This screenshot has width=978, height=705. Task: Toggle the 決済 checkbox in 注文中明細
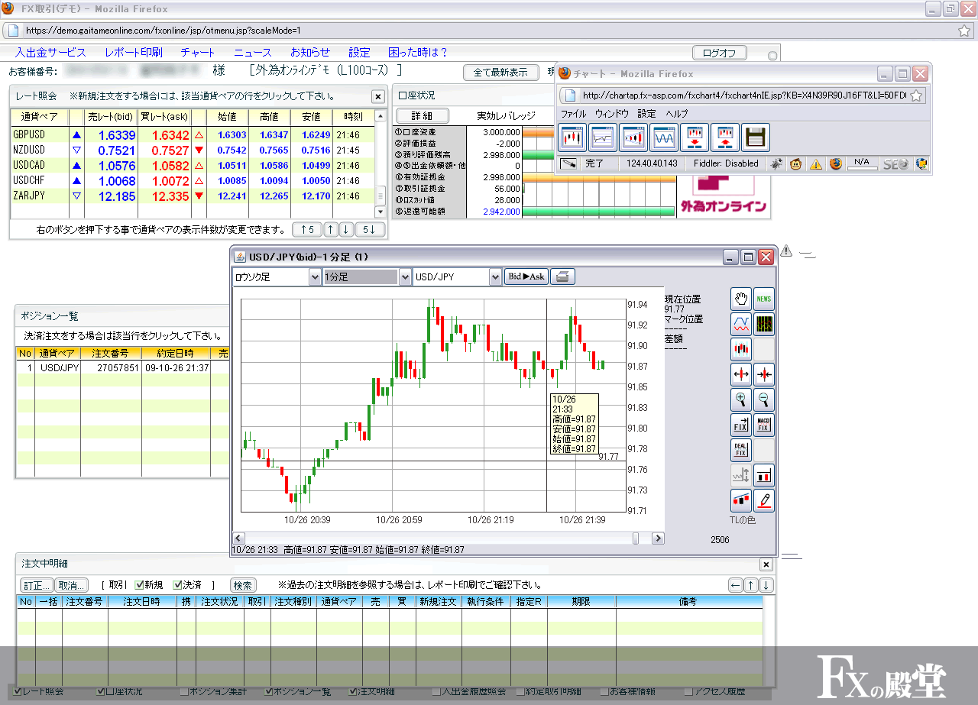coord(178,585)
